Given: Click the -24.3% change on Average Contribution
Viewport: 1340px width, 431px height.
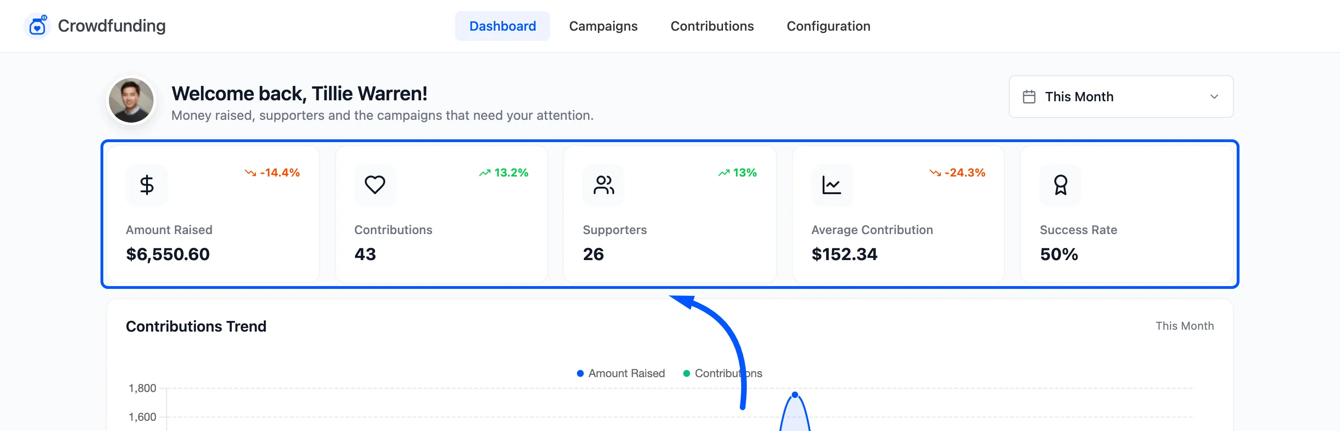Looking at the screenshot, I should (965, 172).
